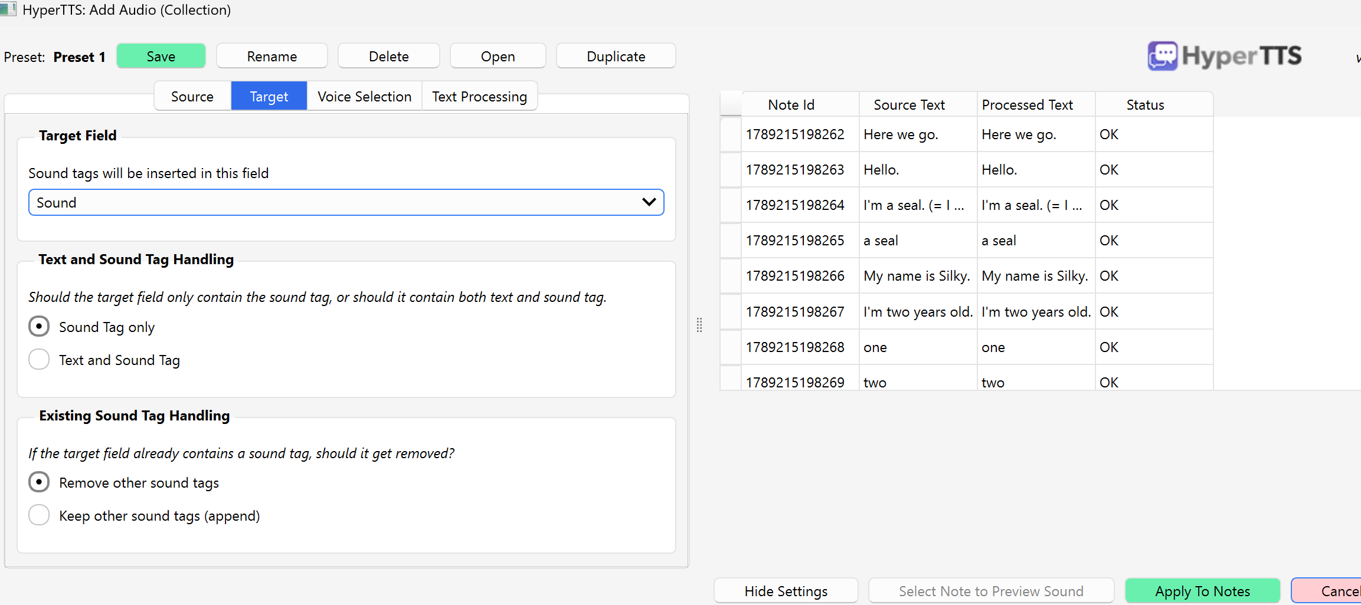Select the 'Sound Tag only' radio button
This screenshot has height=605, width=1361.
[x=39, y=327]
